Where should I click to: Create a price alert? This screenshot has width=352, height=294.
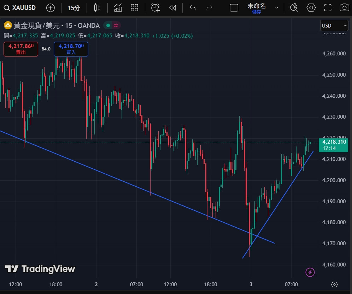pyautogui.click(x=155, y=8)
